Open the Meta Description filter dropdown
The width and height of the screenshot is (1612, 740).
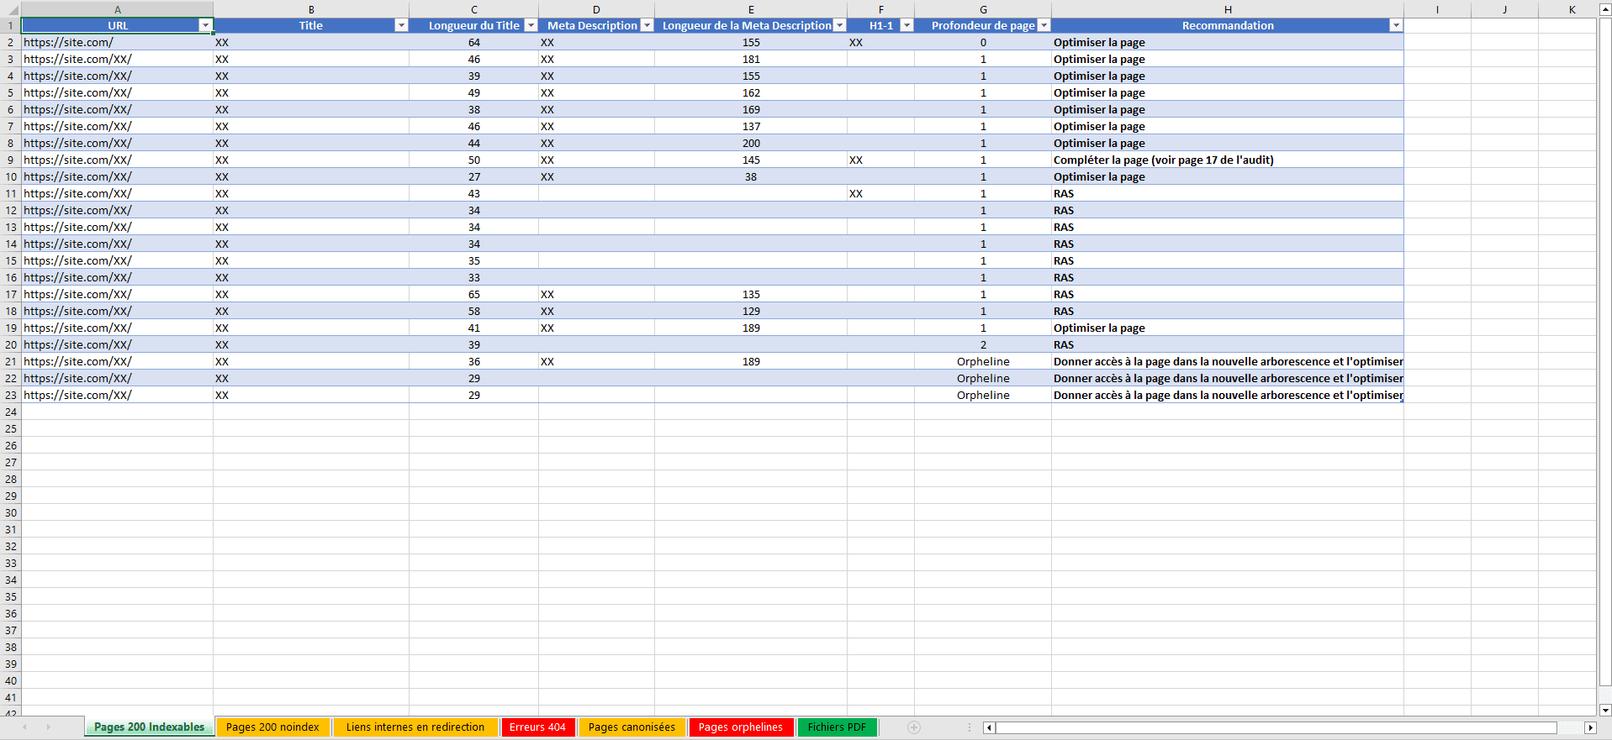click(647, 25)
